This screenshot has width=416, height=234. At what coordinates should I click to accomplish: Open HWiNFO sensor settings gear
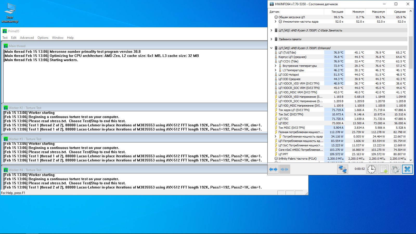[x=395, y=169]
